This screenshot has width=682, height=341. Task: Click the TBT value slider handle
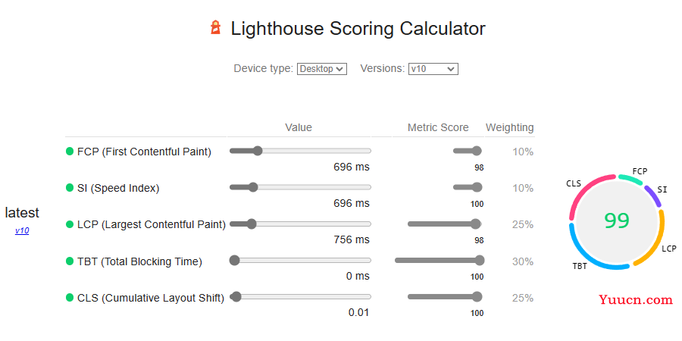[234, 261]
